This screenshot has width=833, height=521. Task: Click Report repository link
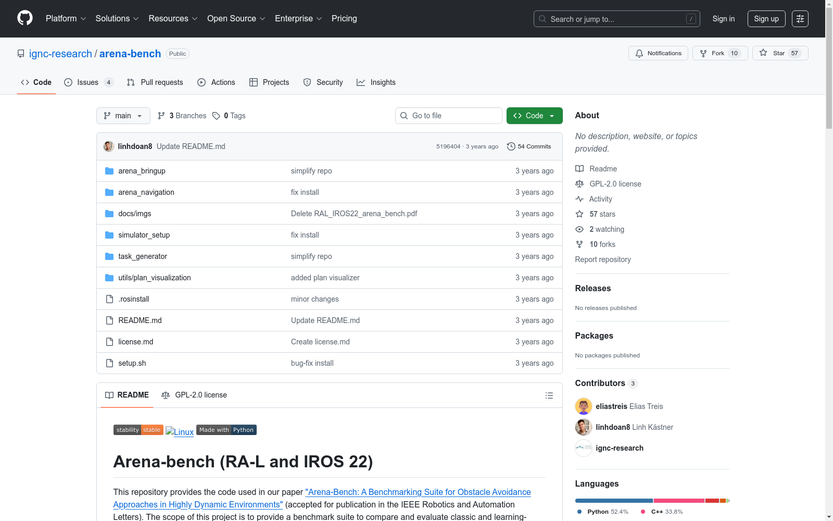tap(603, 259)
